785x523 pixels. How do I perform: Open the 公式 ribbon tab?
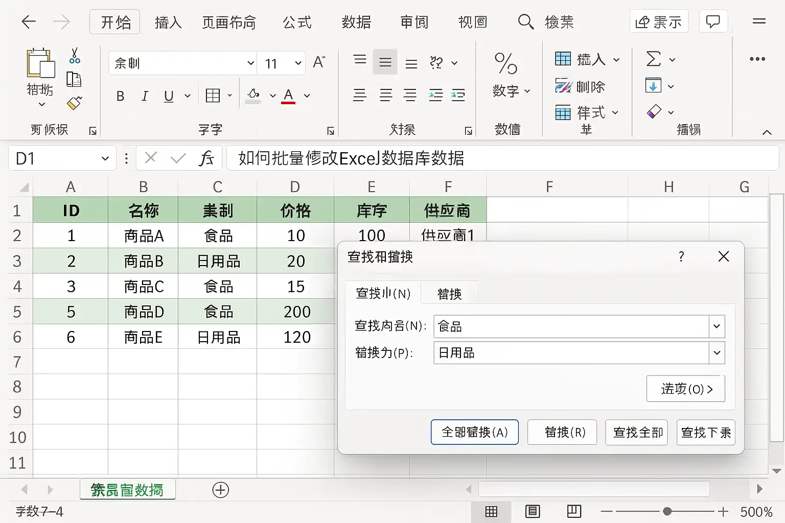tap(297, 22)
